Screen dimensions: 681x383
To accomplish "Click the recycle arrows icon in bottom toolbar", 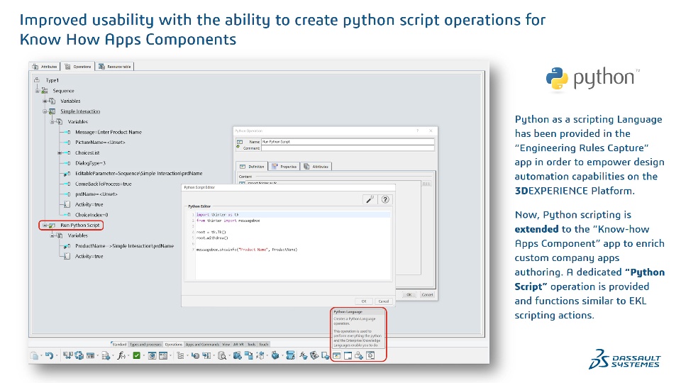I will tap(79, 355).
